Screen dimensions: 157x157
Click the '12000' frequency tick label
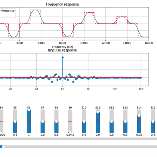pyautogui.click(x=106, y=43)
